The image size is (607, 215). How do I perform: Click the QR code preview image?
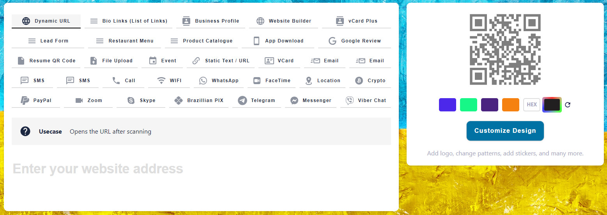click(505, 49)
